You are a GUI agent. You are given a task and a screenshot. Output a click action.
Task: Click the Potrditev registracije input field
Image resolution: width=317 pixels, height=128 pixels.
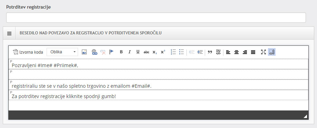tap(156, 18)
